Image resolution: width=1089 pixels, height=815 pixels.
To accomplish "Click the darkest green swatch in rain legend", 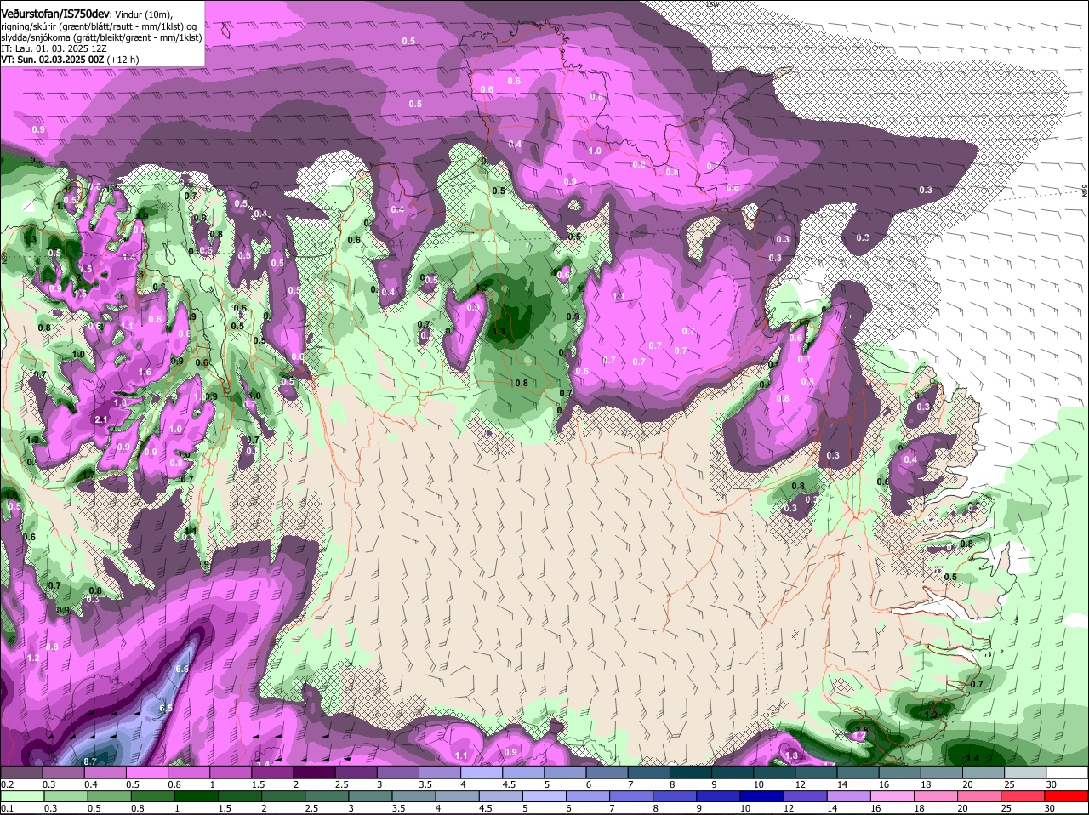I will [x=195, y=795].
